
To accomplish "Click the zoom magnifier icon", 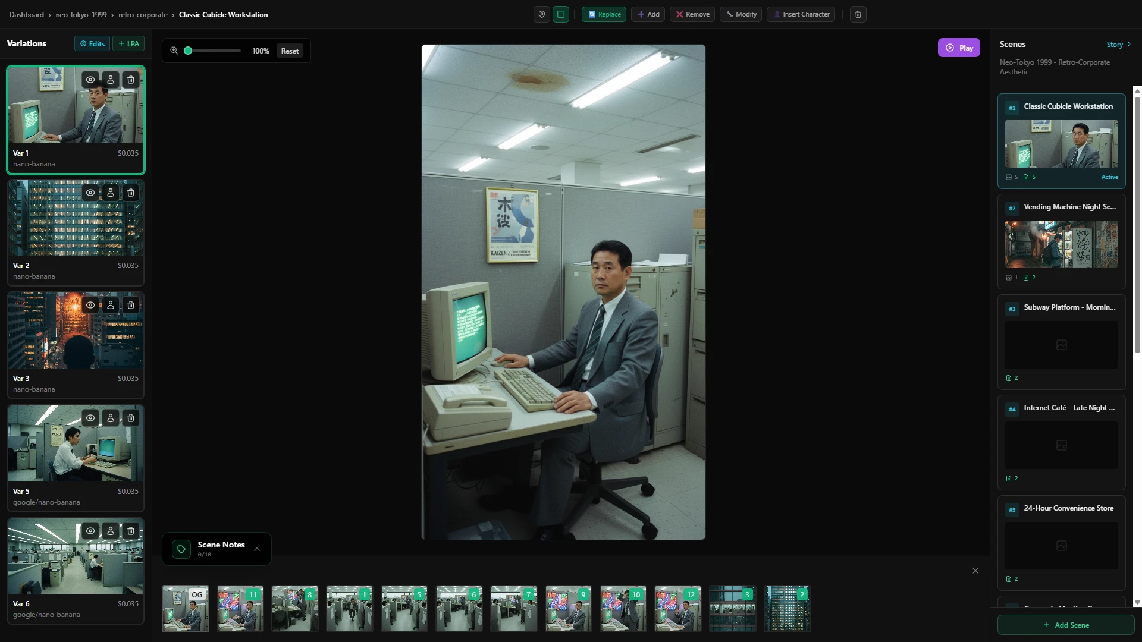I will tap(174, 51).
